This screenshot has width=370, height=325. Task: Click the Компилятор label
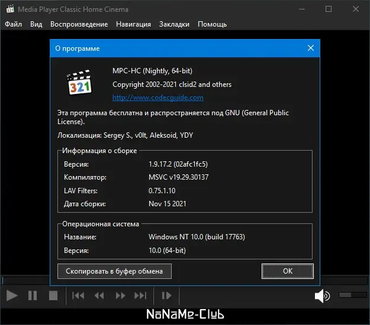[85, 177]
